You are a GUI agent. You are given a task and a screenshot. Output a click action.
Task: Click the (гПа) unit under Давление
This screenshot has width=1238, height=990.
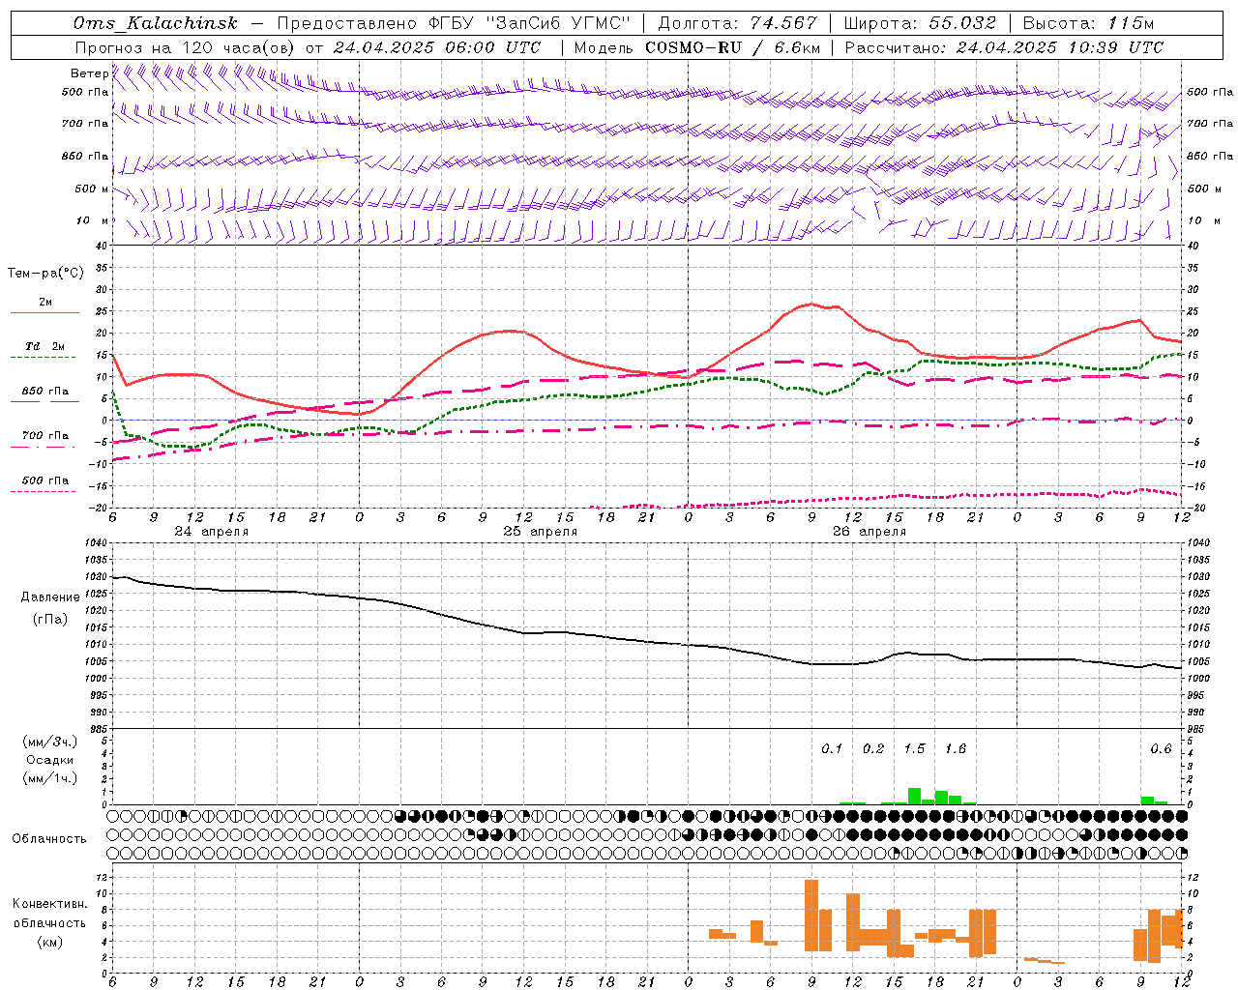tap(50, 619)
